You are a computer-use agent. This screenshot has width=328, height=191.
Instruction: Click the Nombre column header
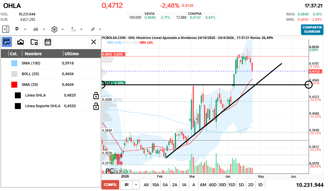coord(33,54)
